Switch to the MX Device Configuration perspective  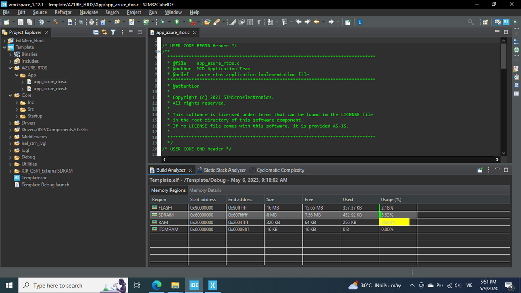click(x=506, y=22)
